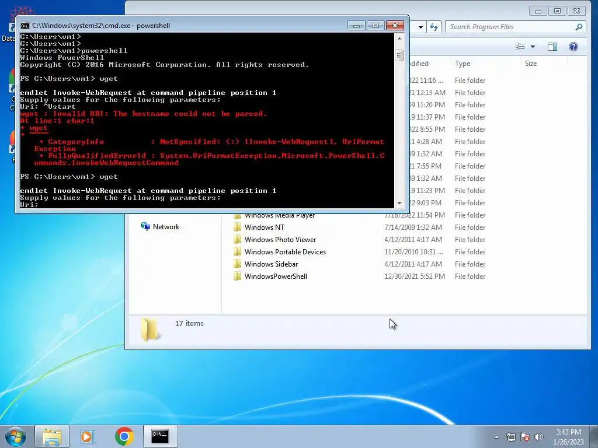Image resolution: width=598 pixels, height=448 pixels.
Task: Open the network status tray icon
Action: coord(510,437)
